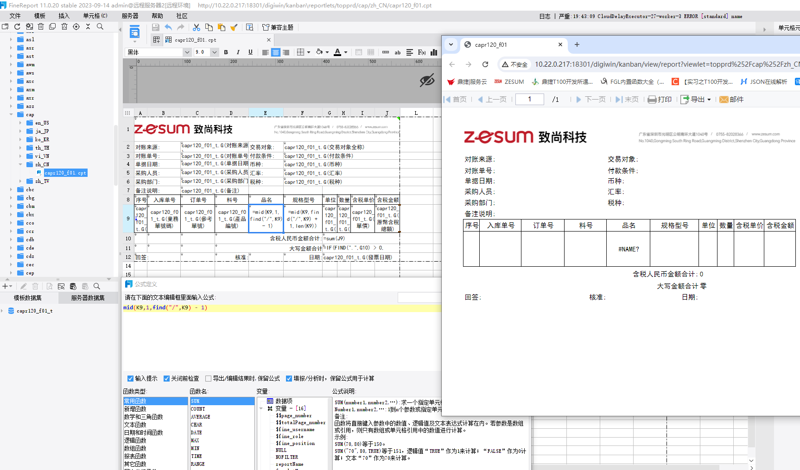Click the browser reload icon
This screenshot has height=470, width=800.
[x=485, y=64]
